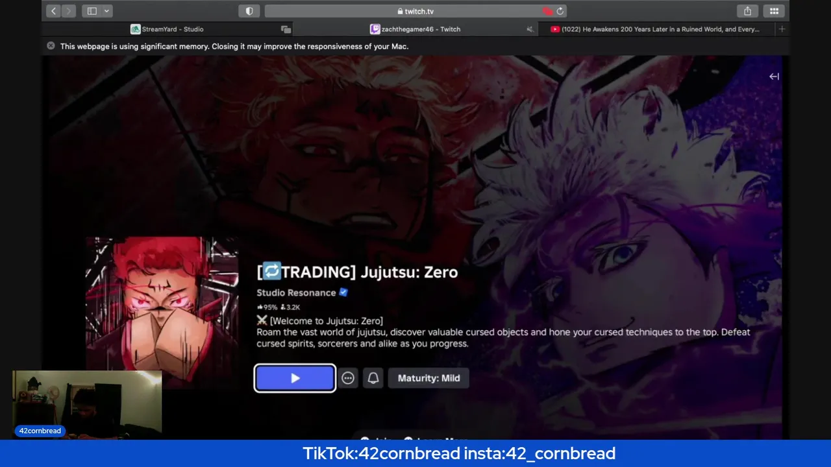
Task: Toggle the Safari sidebar button
Action: click(92, 11)
